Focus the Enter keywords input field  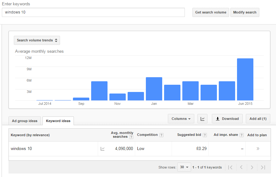(93, 12)
